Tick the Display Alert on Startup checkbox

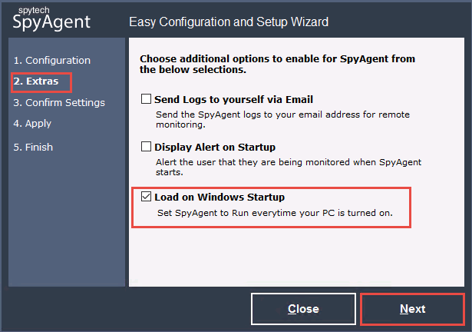tap(146, 147)
